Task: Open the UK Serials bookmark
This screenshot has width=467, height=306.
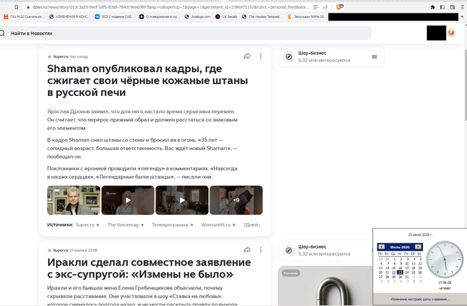Action: 226,17
